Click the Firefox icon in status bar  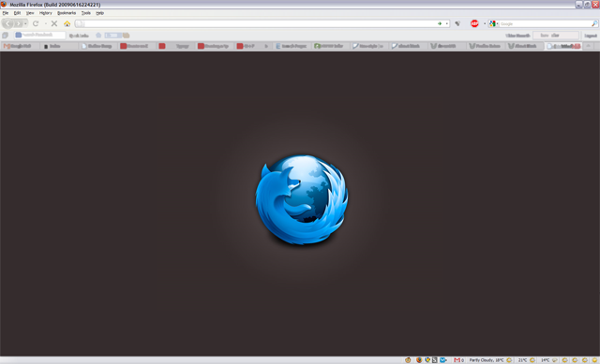coord(419,360)
